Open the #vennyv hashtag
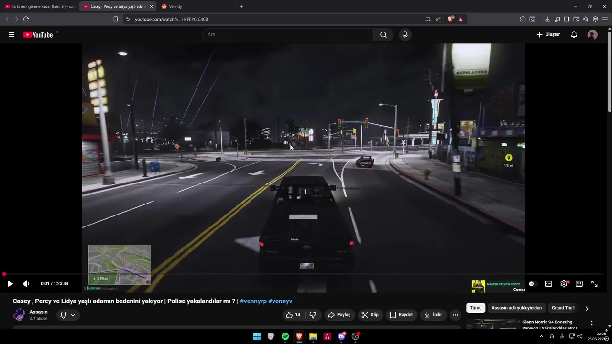This screenshot has height=344, width=612. pos(280,301)
